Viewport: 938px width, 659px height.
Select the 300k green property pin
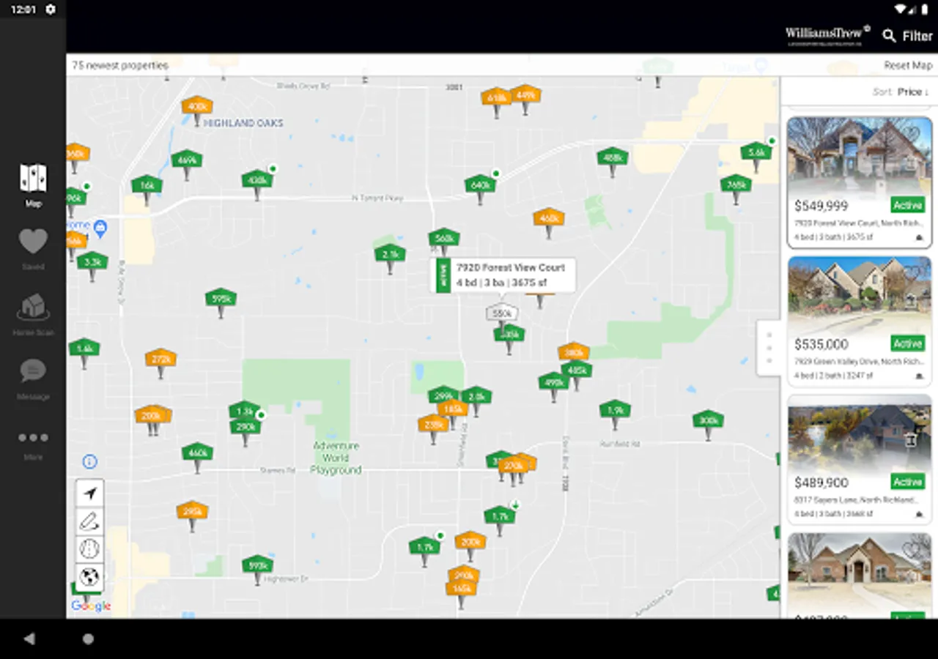coord(708,420)
